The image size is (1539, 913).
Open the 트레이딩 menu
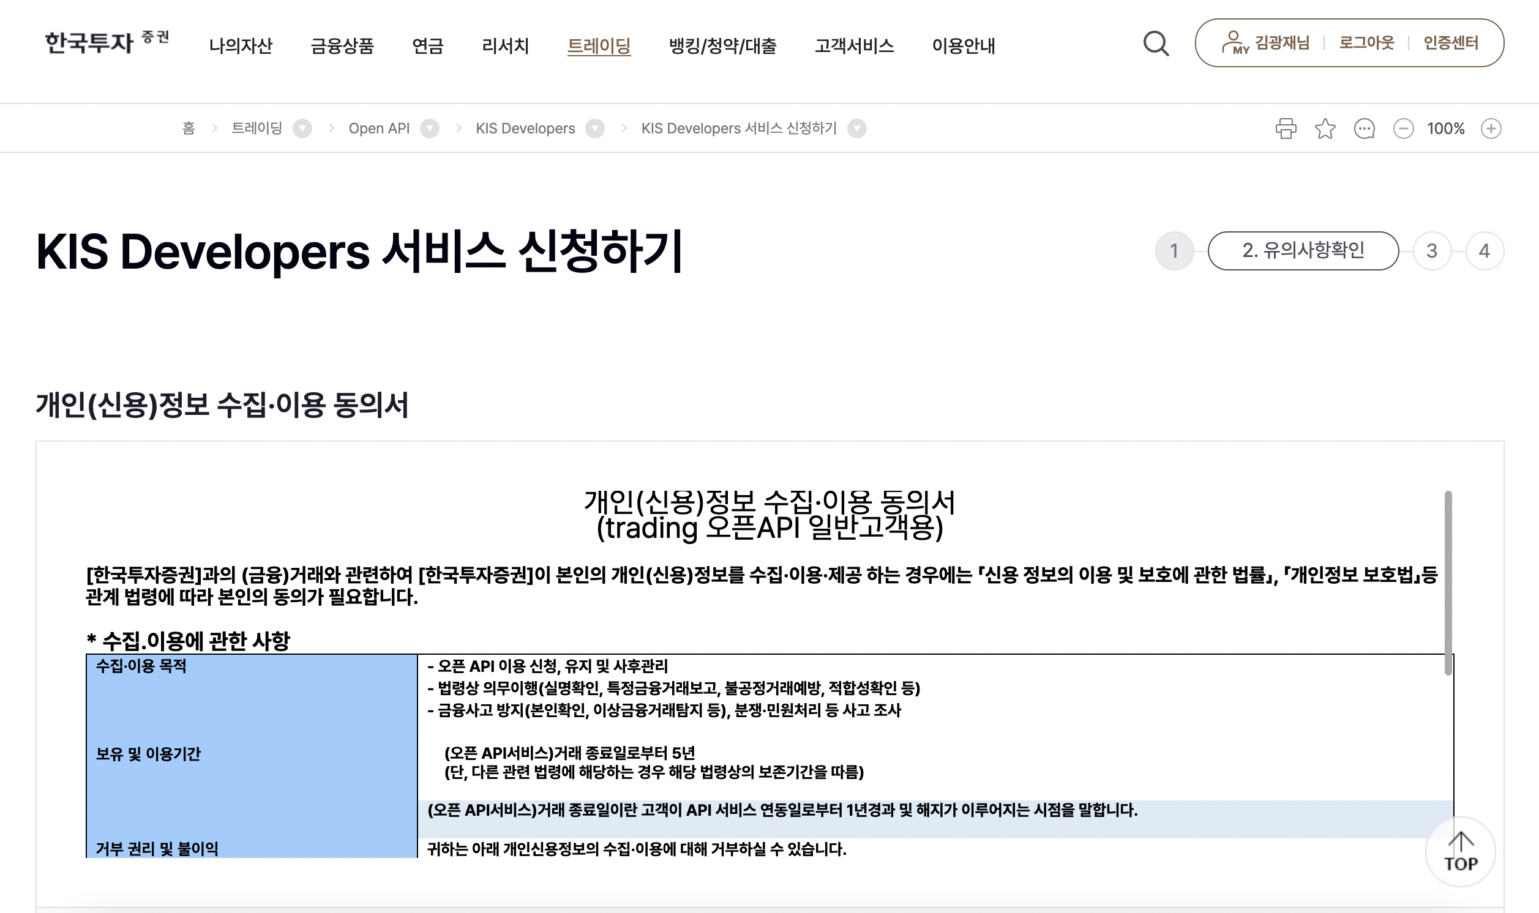click(599, 45)
